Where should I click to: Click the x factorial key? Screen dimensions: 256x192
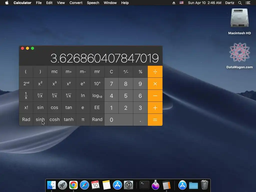click(x=26, y=108)
